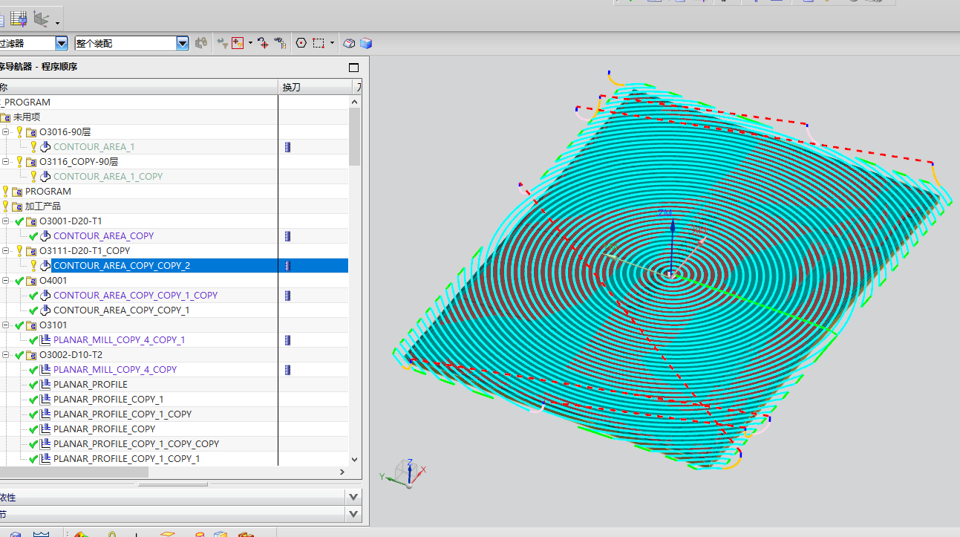This screenshot has width=960, height=537.
Task: Expand the 细节 panel chevron at bottom
Action: pos(353,514)
